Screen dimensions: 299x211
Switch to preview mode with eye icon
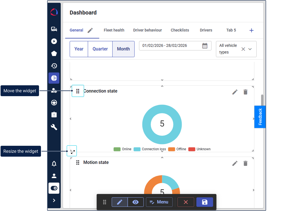(x=135, y=202)
